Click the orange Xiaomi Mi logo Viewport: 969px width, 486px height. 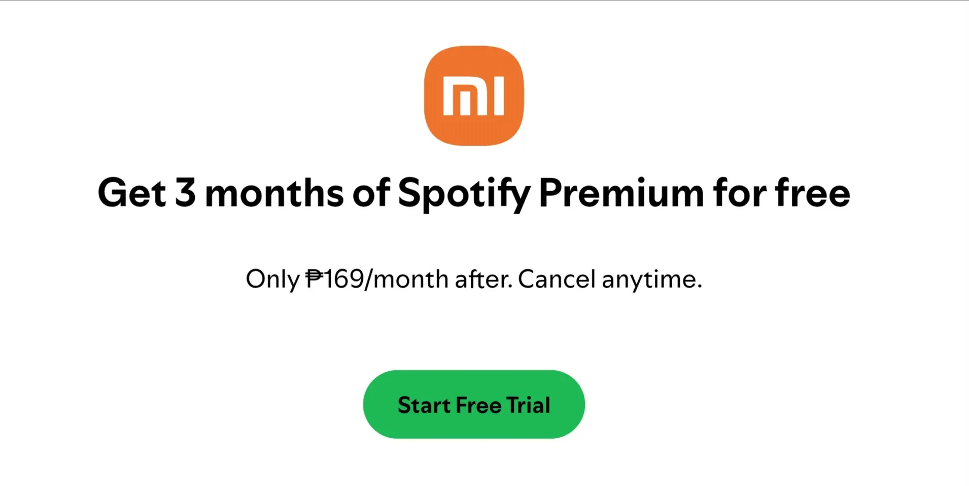474,96
